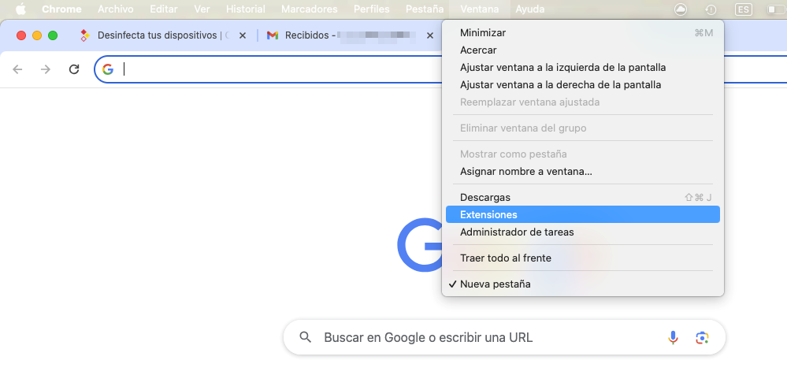Open Descargas from the menu

tap(485, 197)
